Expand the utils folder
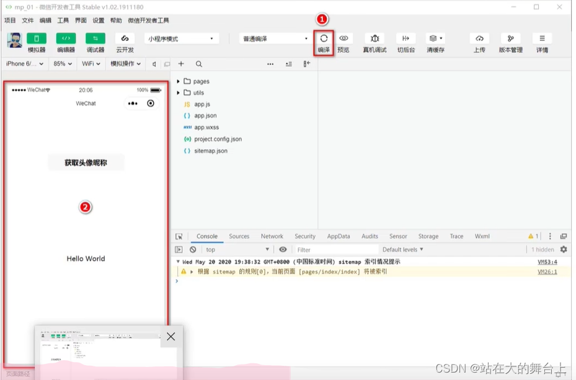The height and width of the screenshot is (380, 576). click(178, 92)
